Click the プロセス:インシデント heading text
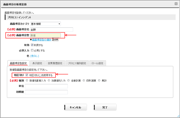The height and width of the screenshot is (118, 180). coord(19,18)
